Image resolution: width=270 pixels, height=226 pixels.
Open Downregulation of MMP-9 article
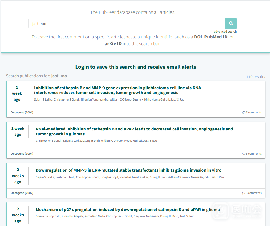[128, 170]
